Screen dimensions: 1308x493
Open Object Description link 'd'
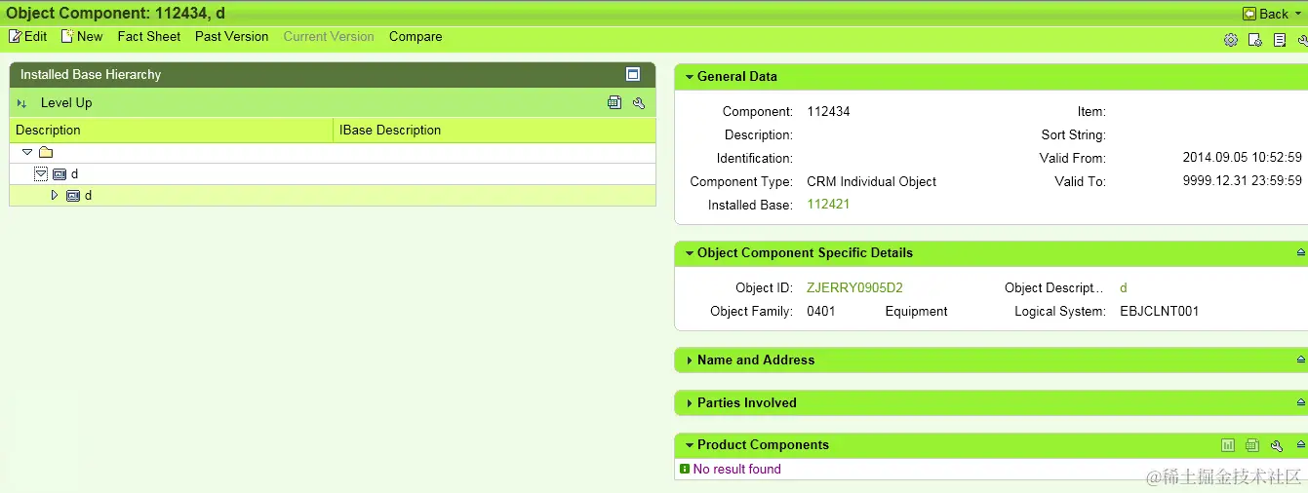1124,287
